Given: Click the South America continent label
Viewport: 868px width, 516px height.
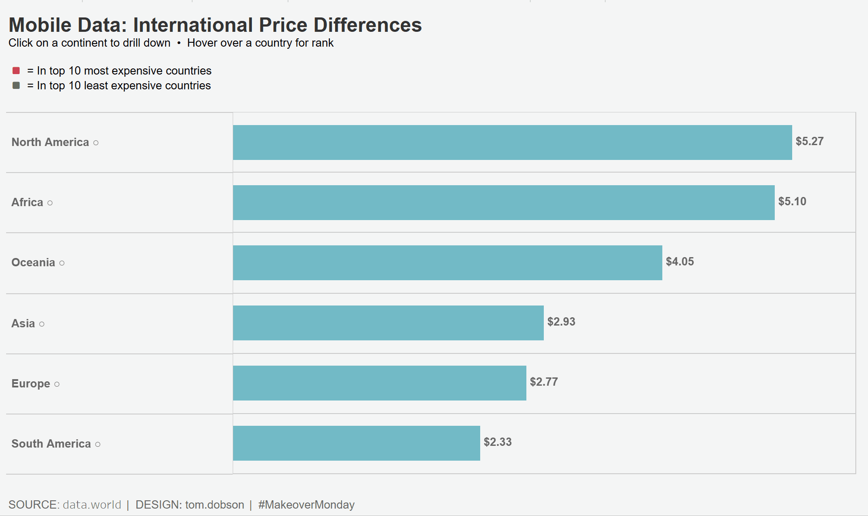Looking at the screenshot, I should (x=51, y=444).
